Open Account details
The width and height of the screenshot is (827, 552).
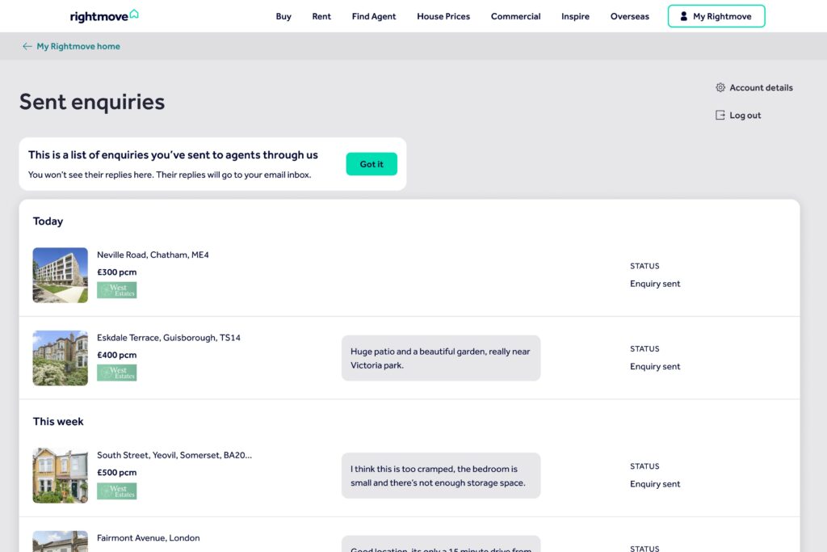tap(761, 87)
